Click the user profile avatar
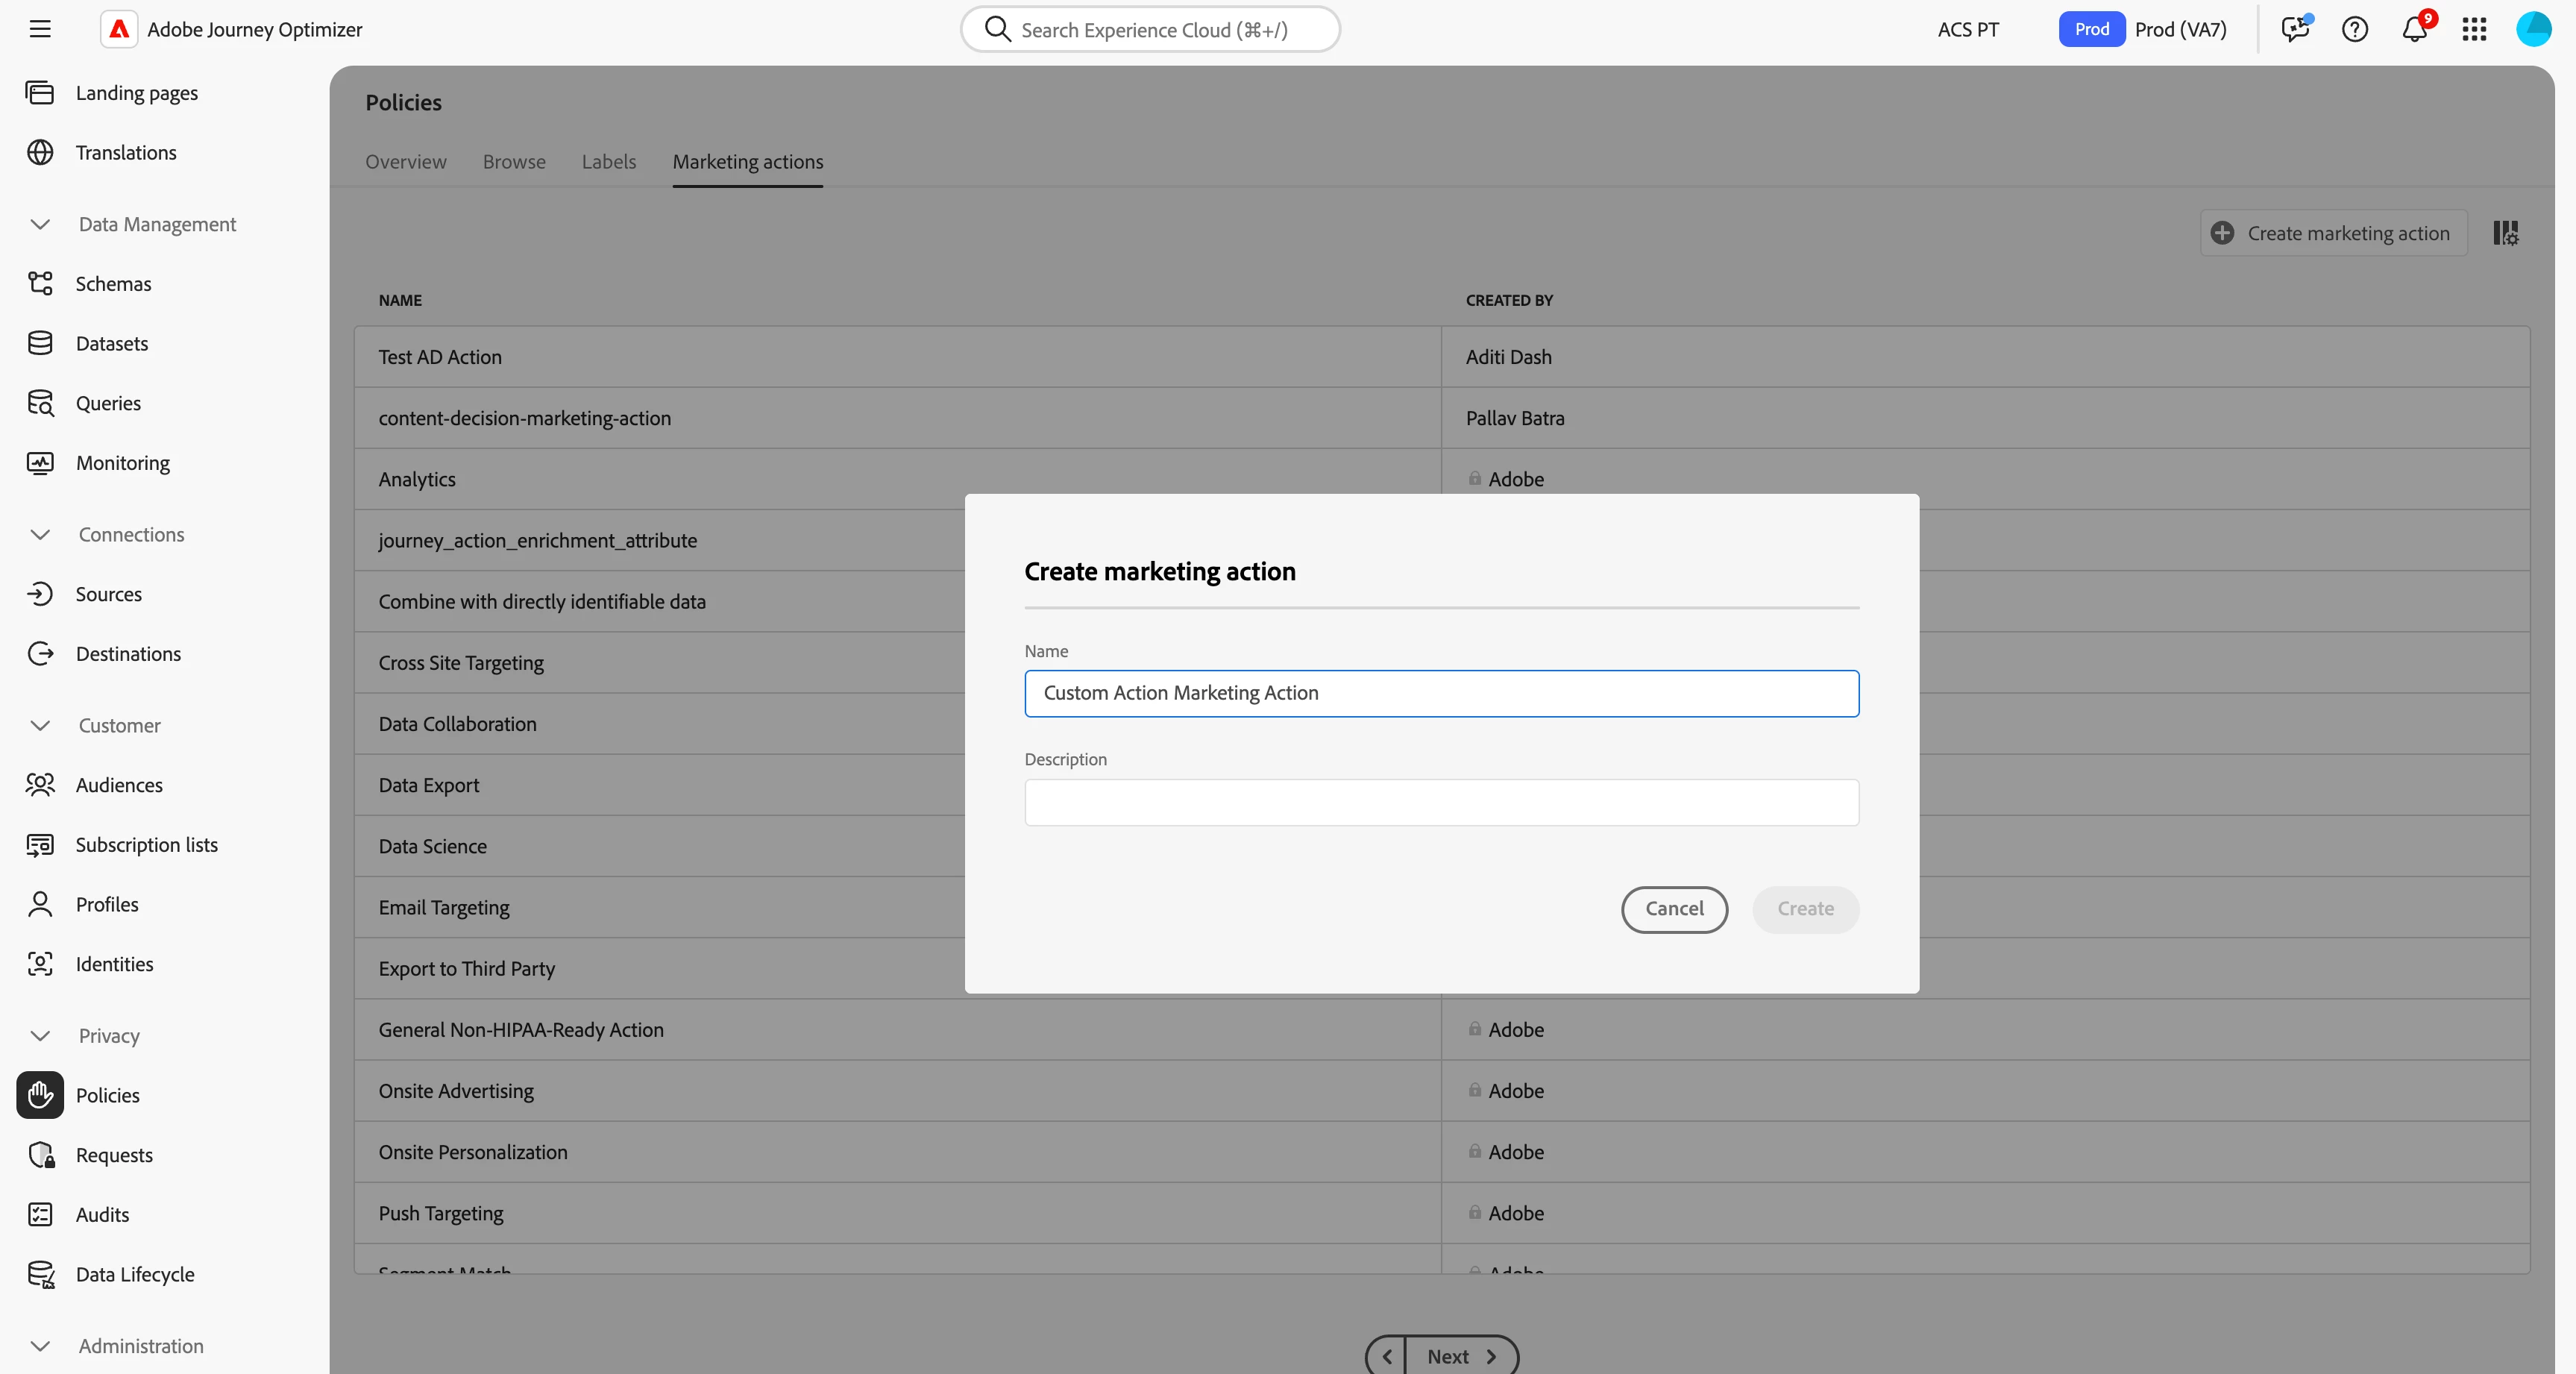The width and height of the screenshot is (2576, 1374). pos(2533,29)
